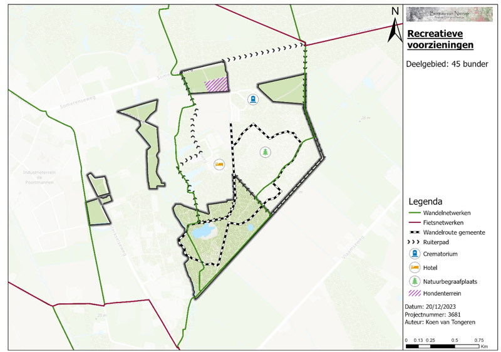Click the blue crematorium icon on the map
Screen dimensions: 501x352
click(252, 99)
